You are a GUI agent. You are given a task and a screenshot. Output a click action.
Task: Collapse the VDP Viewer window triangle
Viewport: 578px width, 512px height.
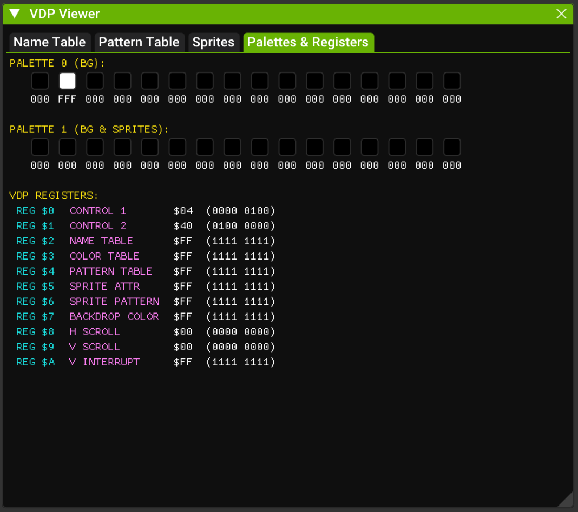coord(15,14)
